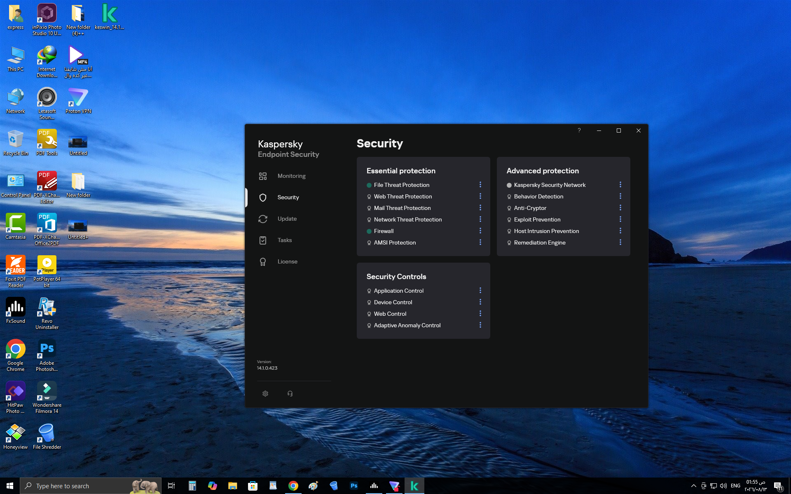The width and height of the screenshot is (791, 494).
Task: Open the AMSI Protection three-dot menu
Action: click(x=480, y=242)
